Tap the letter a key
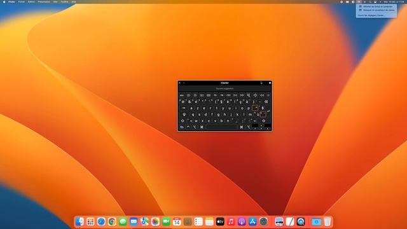Image resolution: width=407 pixels, height=229 pixels. [191, 108]
